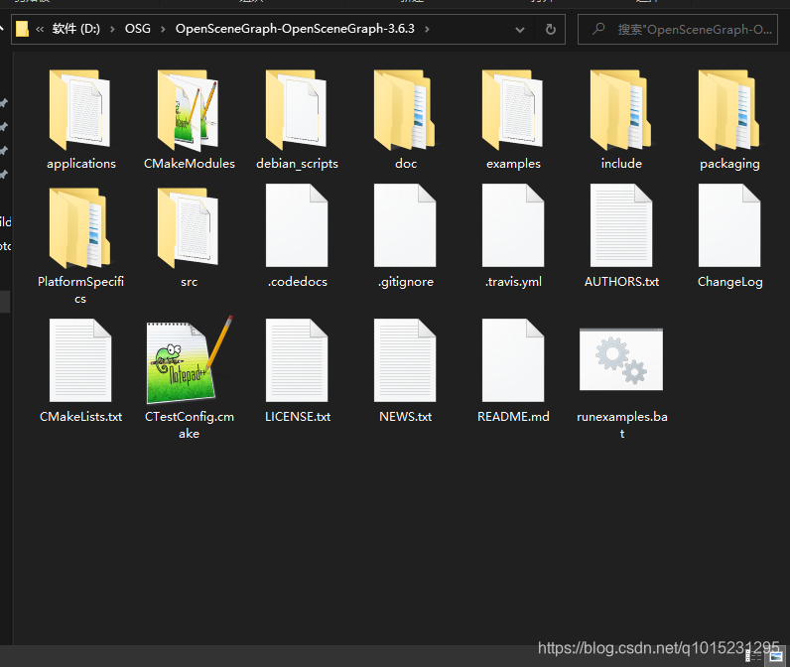Select the .gitignore file icon

coord(405,225)
